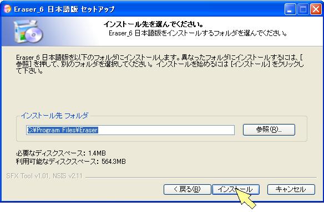Click the インストール先 フォルダ group label
This screenshot has height=212, width=324.
tap(55, 116)
